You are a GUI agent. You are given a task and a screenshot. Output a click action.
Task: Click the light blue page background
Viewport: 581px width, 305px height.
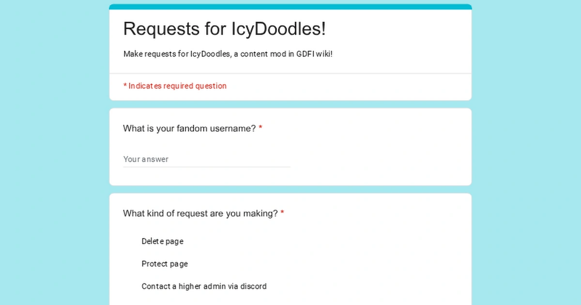coord(48,152)
